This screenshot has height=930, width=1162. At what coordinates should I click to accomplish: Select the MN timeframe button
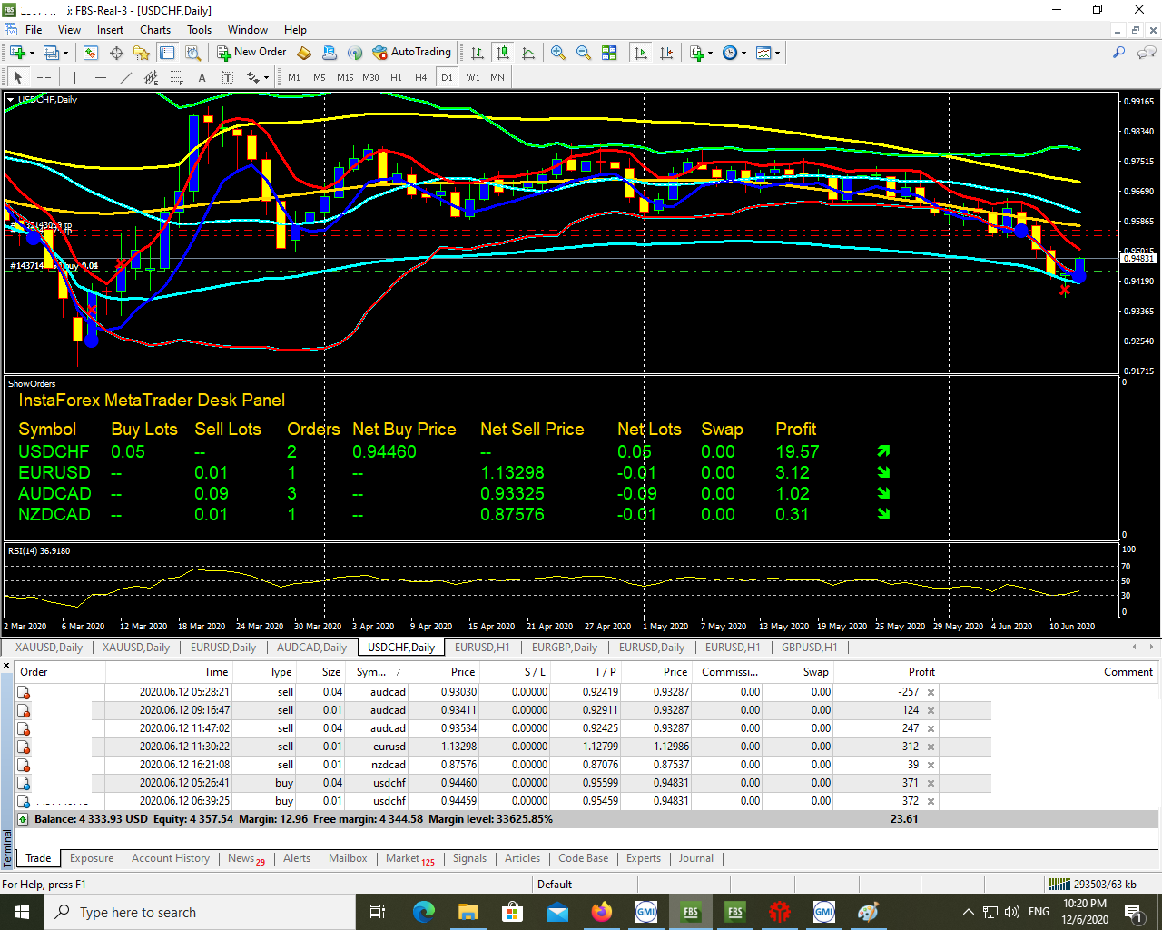point(497,77)
